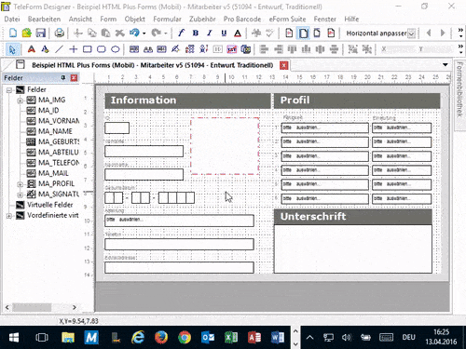Image resolution: width=466 pixels, height=349 pixels.
Task: Open Outlook from the taskbar
Action: pyautogui.click(x=208, y=338)
